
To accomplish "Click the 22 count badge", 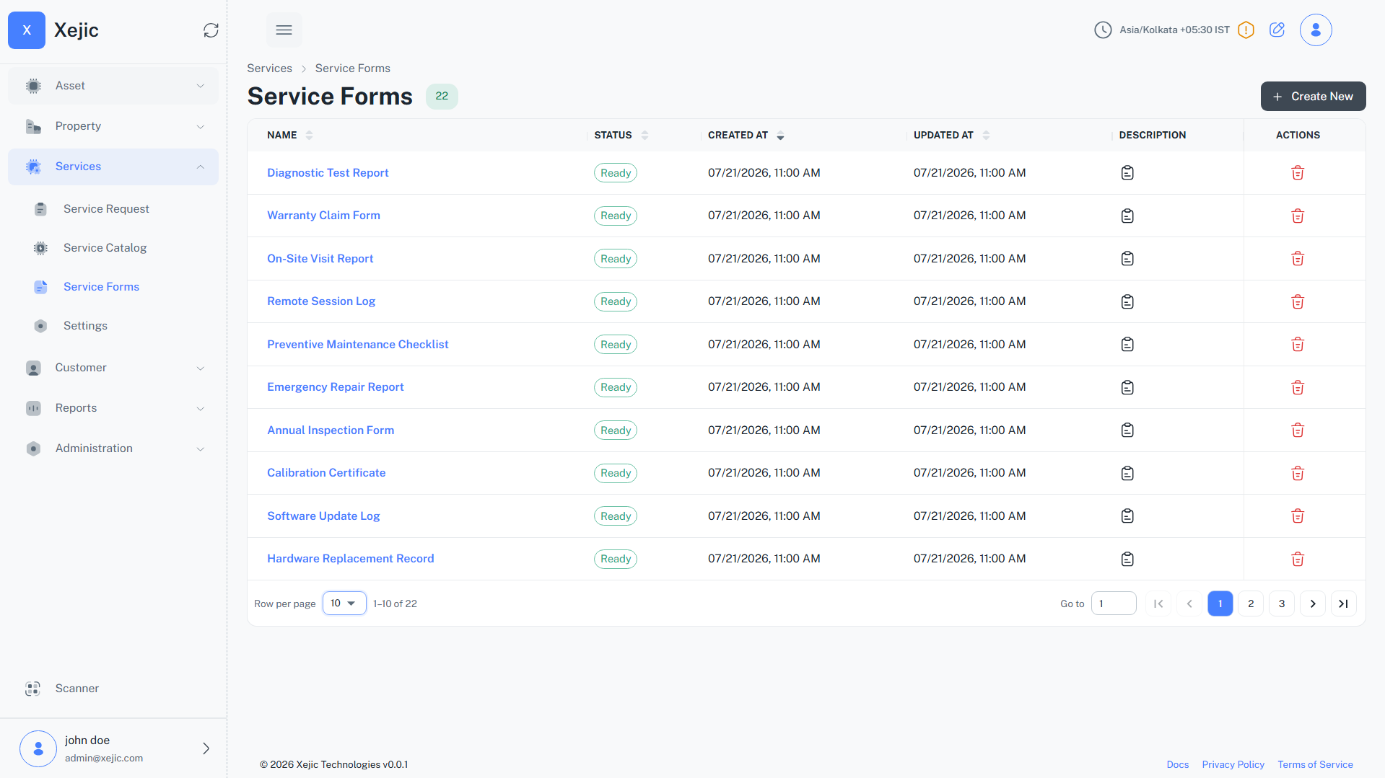I will click(442, 96).
